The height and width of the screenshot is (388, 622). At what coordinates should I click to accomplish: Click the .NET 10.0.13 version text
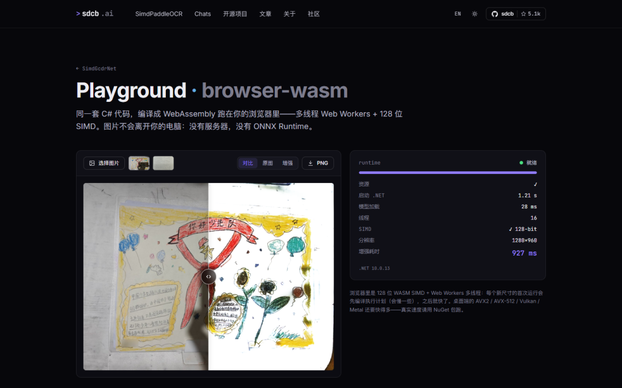[374, 268]
